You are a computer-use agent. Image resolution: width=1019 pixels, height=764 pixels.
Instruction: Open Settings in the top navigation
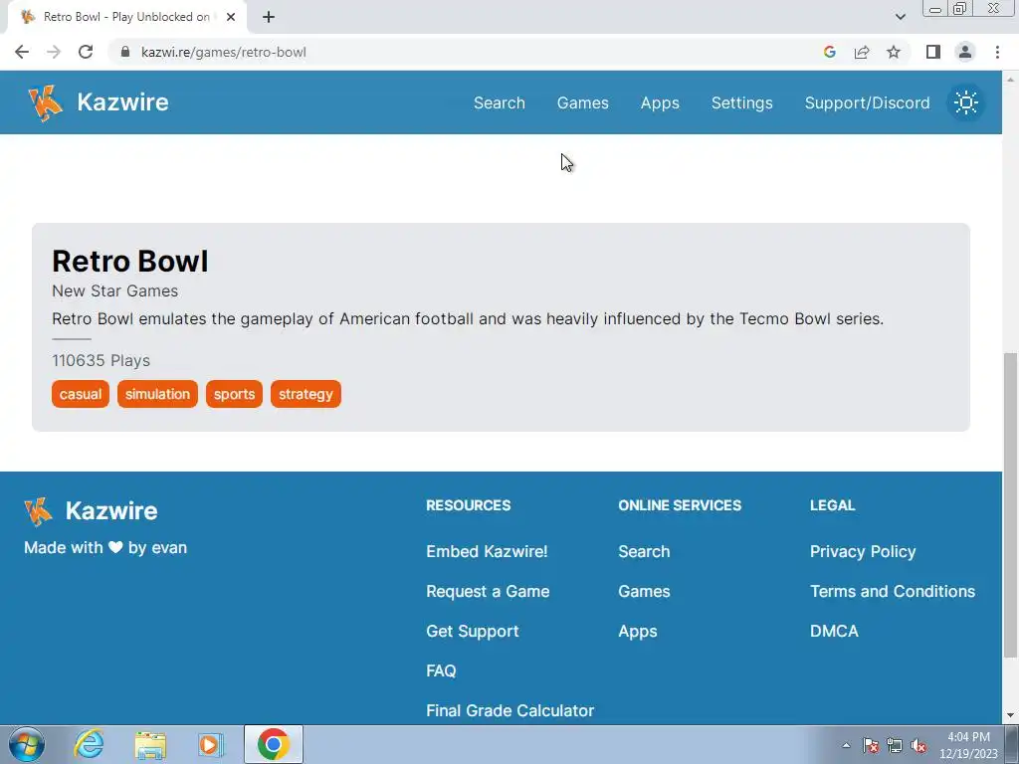(x=742, y=102)
